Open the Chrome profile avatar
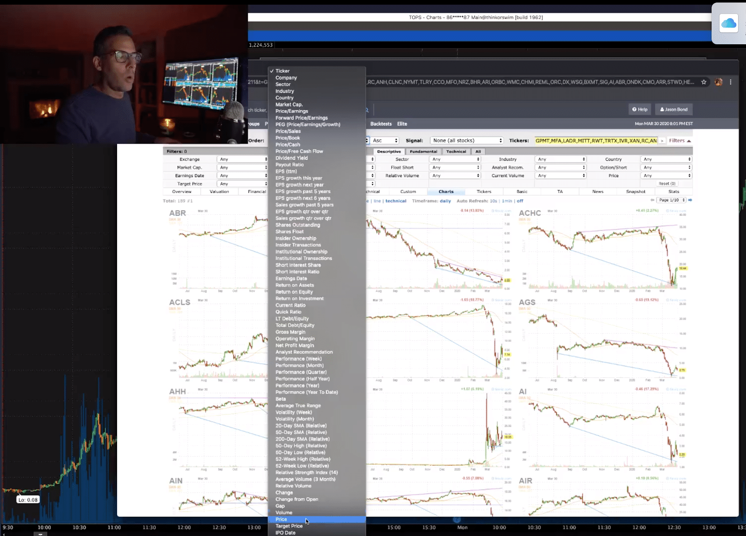This screenshot has height=536, width=746. point(718,82)
